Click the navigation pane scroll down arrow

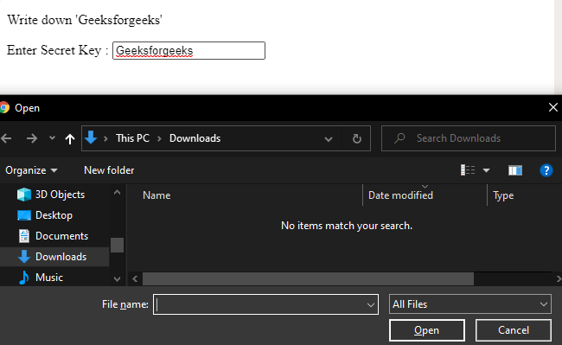click(x=117, y=279)
